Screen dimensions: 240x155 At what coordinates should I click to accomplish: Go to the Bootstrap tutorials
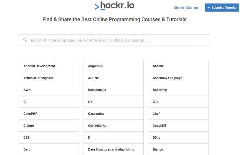coord(160,90)
